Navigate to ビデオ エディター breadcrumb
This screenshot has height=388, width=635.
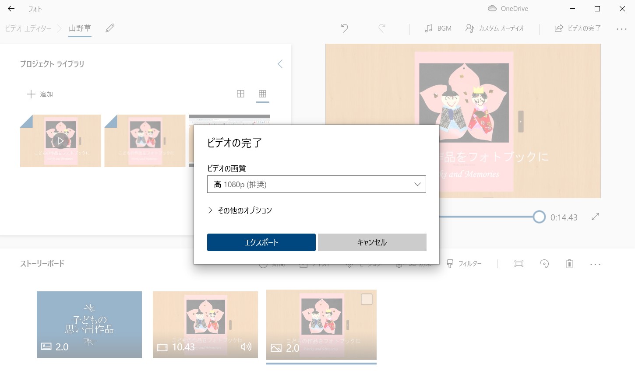point(28,28)
